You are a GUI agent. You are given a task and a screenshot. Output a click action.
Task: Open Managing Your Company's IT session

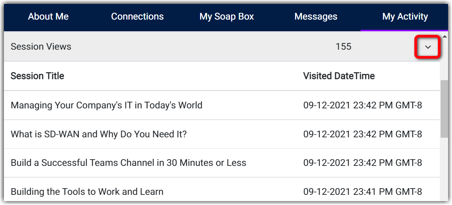coord(106,105)
